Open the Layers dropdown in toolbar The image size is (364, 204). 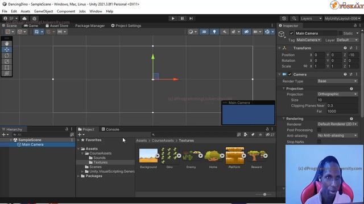pos(311,19)
